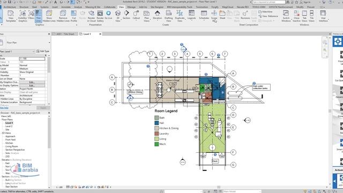Image resolution: width=343 pixels, height=193 pixels.
Task: Open the Filters tool
Action: tap(31, 16)
